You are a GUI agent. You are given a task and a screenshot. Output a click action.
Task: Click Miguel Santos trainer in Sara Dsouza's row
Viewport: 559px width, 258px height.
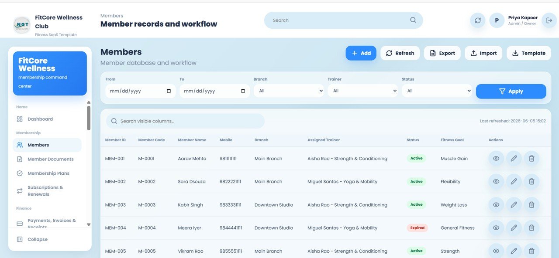tap(342, 182)
